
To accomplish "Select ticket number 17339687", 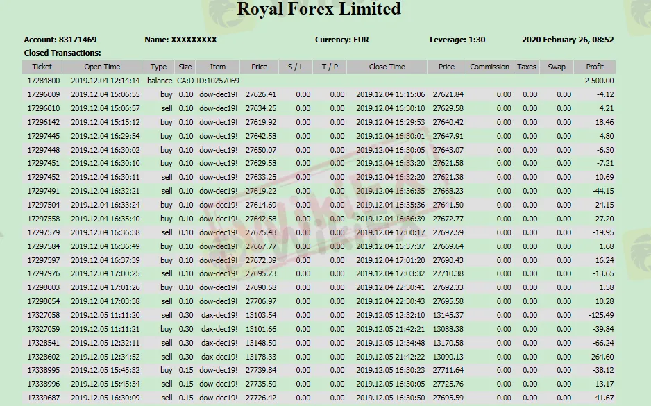I will pyautogui.click(x=44, y=398).
